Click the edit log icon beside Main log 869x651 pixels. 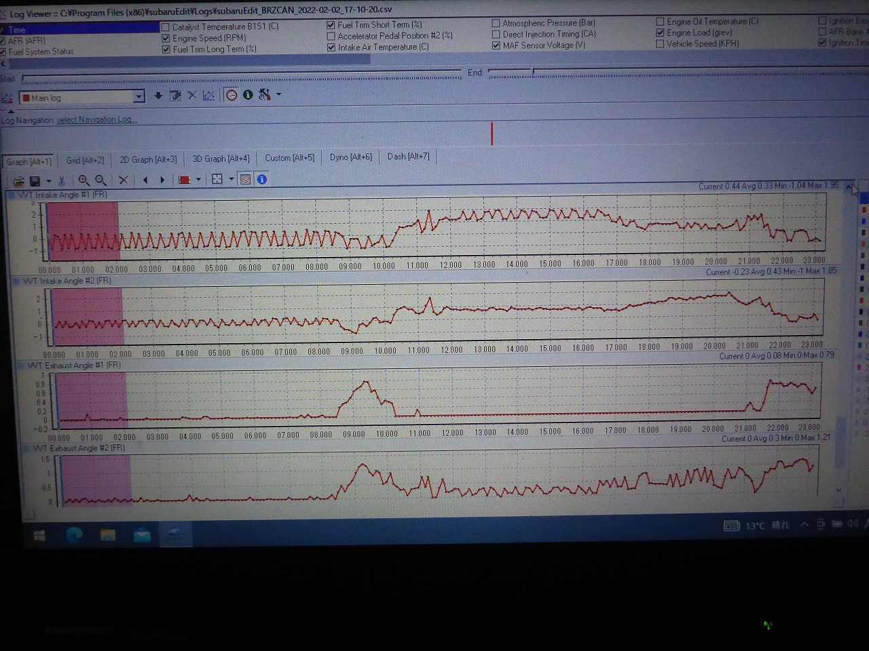click(x=175, y=96)
